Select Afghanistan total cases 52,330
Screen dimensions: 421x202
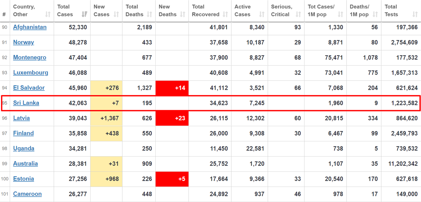coord(78,27)
